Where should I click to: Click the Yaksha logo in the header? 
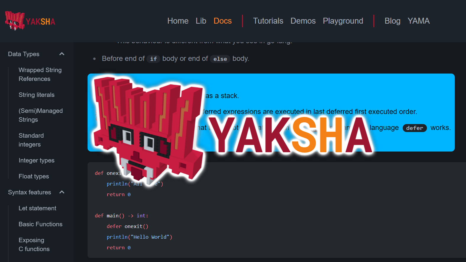click(30, 21)
